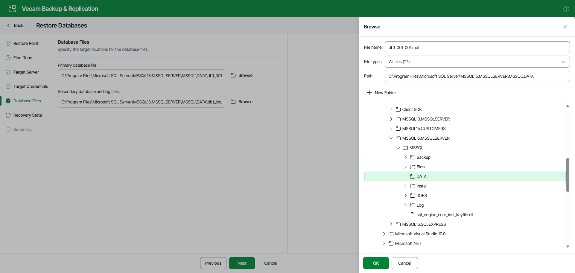Click the Install folder icon
The image size is (575, 273).
point(413,186)
